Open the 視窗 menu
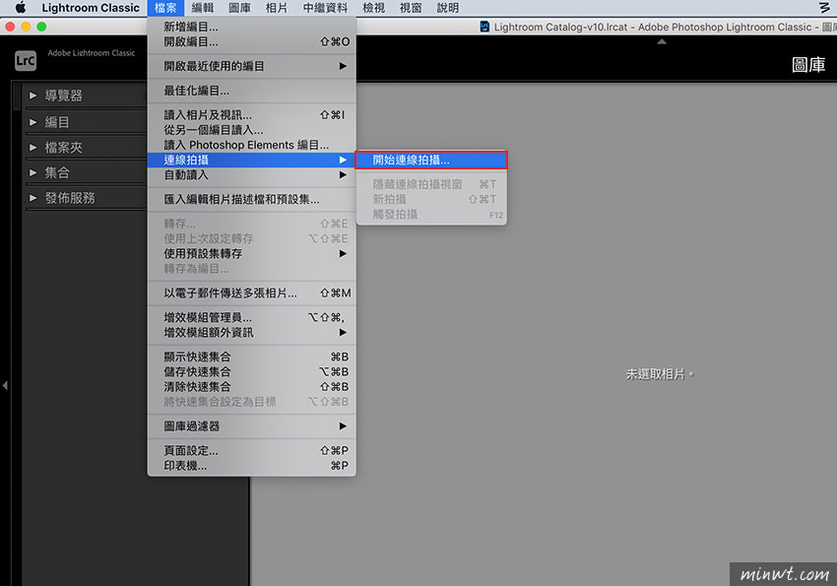This screenshot has width=837, height=586. (x=411, y=8)
